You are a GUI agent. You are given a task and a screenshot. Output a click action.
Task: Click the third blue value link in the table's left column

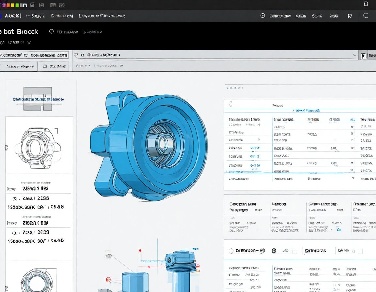pos(255,165)
